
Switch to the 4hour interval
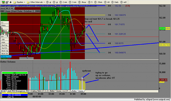(x=82, y=2)
